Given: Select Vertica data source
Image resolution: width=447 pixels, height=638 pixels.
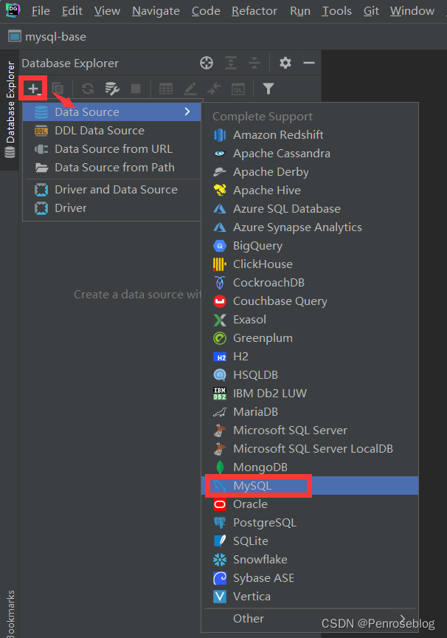Looking at the screenshot, I should 310,597.
